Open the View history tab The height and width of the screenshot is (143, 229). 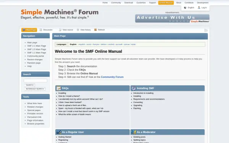pyautogui.click(x=84, y=30)
